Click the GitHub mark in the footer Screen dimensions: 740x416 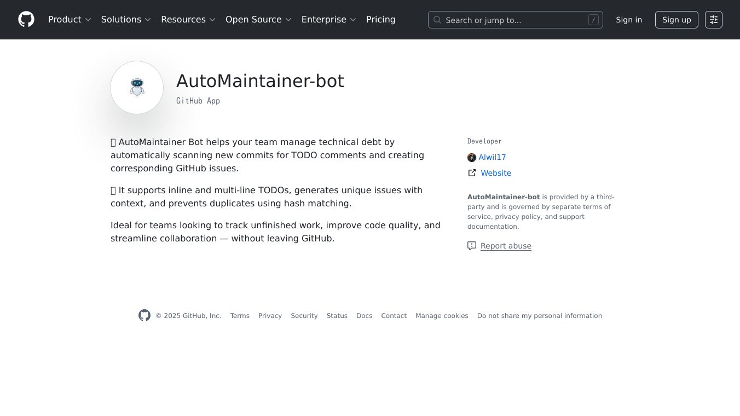[x=144, y=315]
